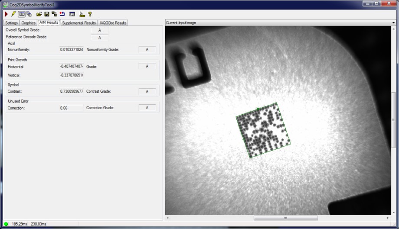The height and width of the screenshot is (229, 399).
Task: Click the Cog2DSymbolVerifyTool1 title bar icon
Action: 5,5
